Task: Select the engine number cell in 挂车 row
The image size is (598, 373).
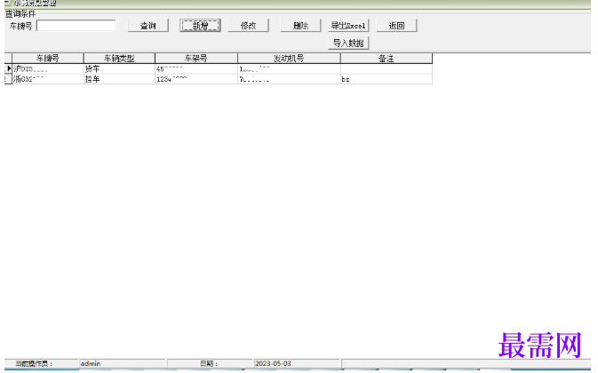Action: pos(289,79)
